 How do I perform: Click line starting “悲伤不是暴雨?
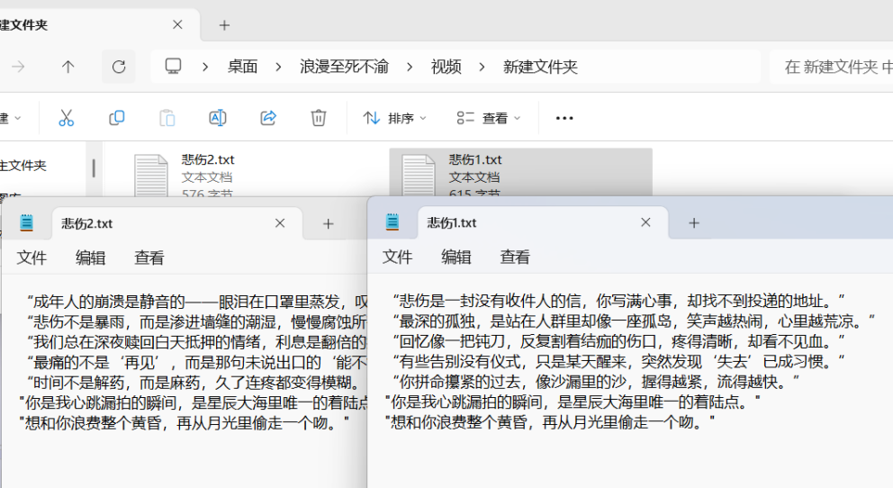[x=197, y=322]
